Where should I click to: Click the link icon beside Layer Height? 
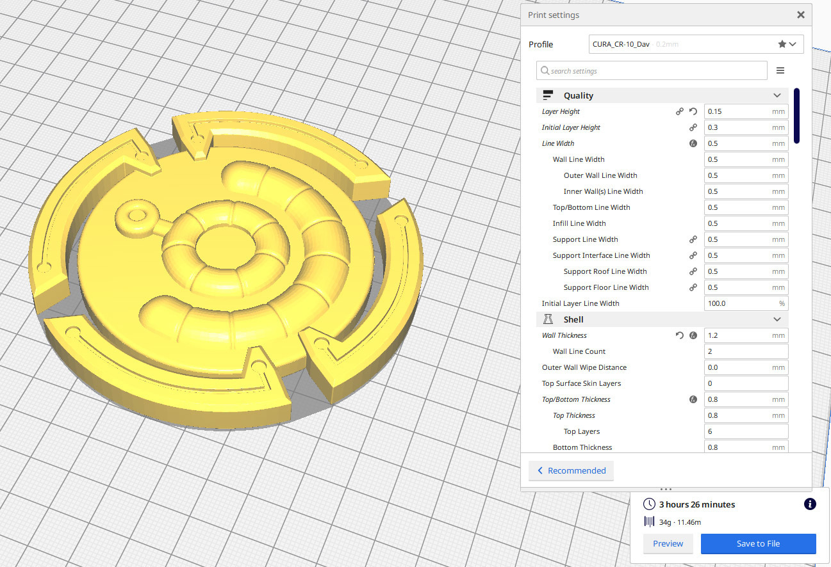click(680, 111)
